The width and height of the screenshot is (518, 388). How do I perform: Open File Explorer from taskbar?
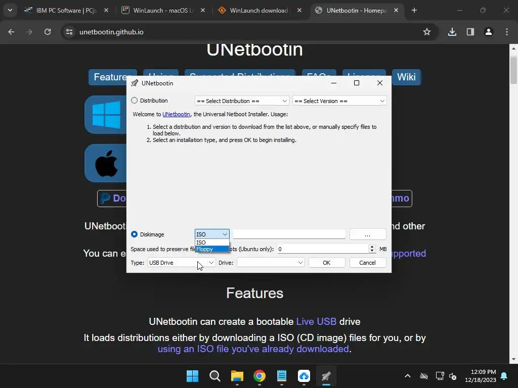click(237, 376)
